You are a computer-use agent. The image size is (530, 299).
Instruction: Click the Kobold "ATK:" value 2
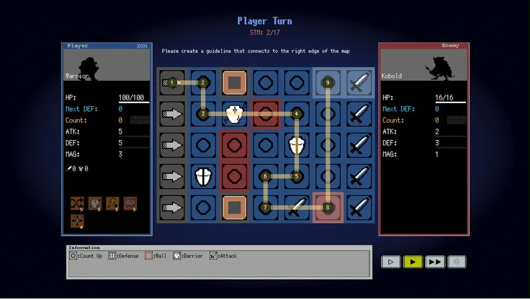click(437, 131)
